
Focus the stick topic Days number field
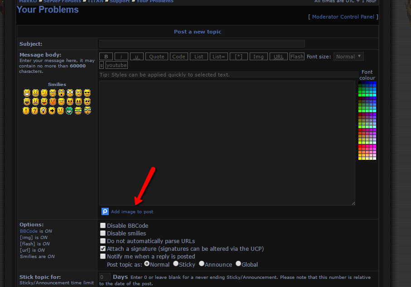click(105, 277)
